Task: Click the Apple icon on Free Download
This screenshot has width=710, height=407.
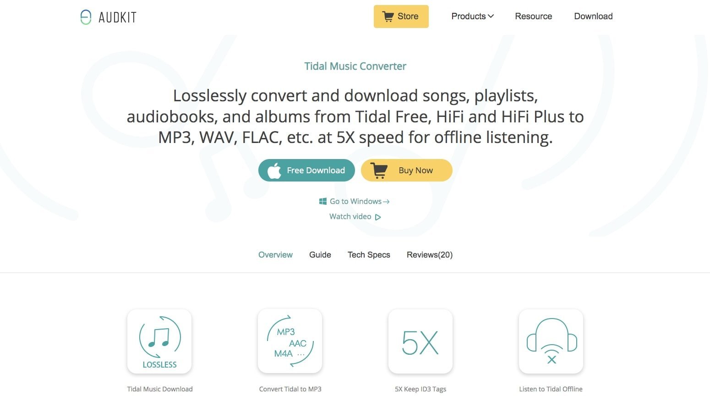Action: 274,170
